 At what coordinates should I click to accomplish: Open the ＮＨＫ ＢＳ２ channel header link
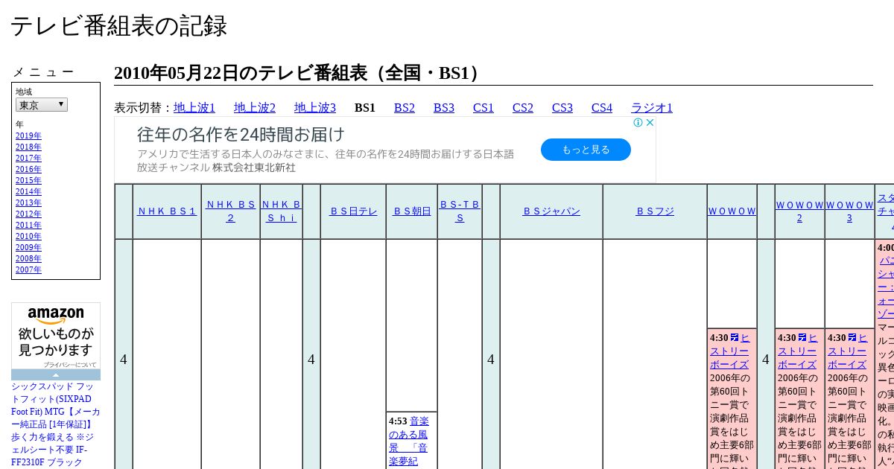[x=231, y=211]
